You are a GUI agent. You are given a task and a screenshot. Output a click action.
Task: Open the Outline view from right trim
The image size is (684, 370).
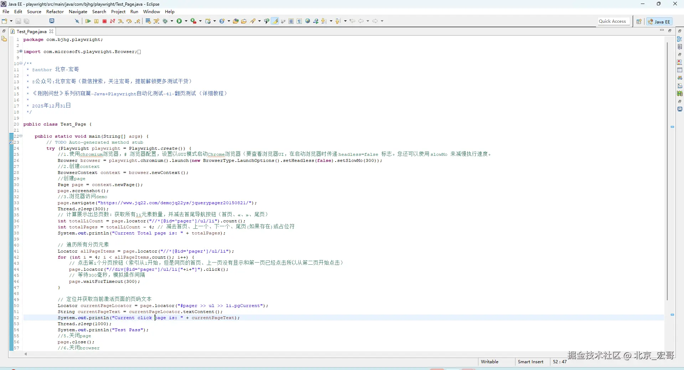(x=680, y=39)
